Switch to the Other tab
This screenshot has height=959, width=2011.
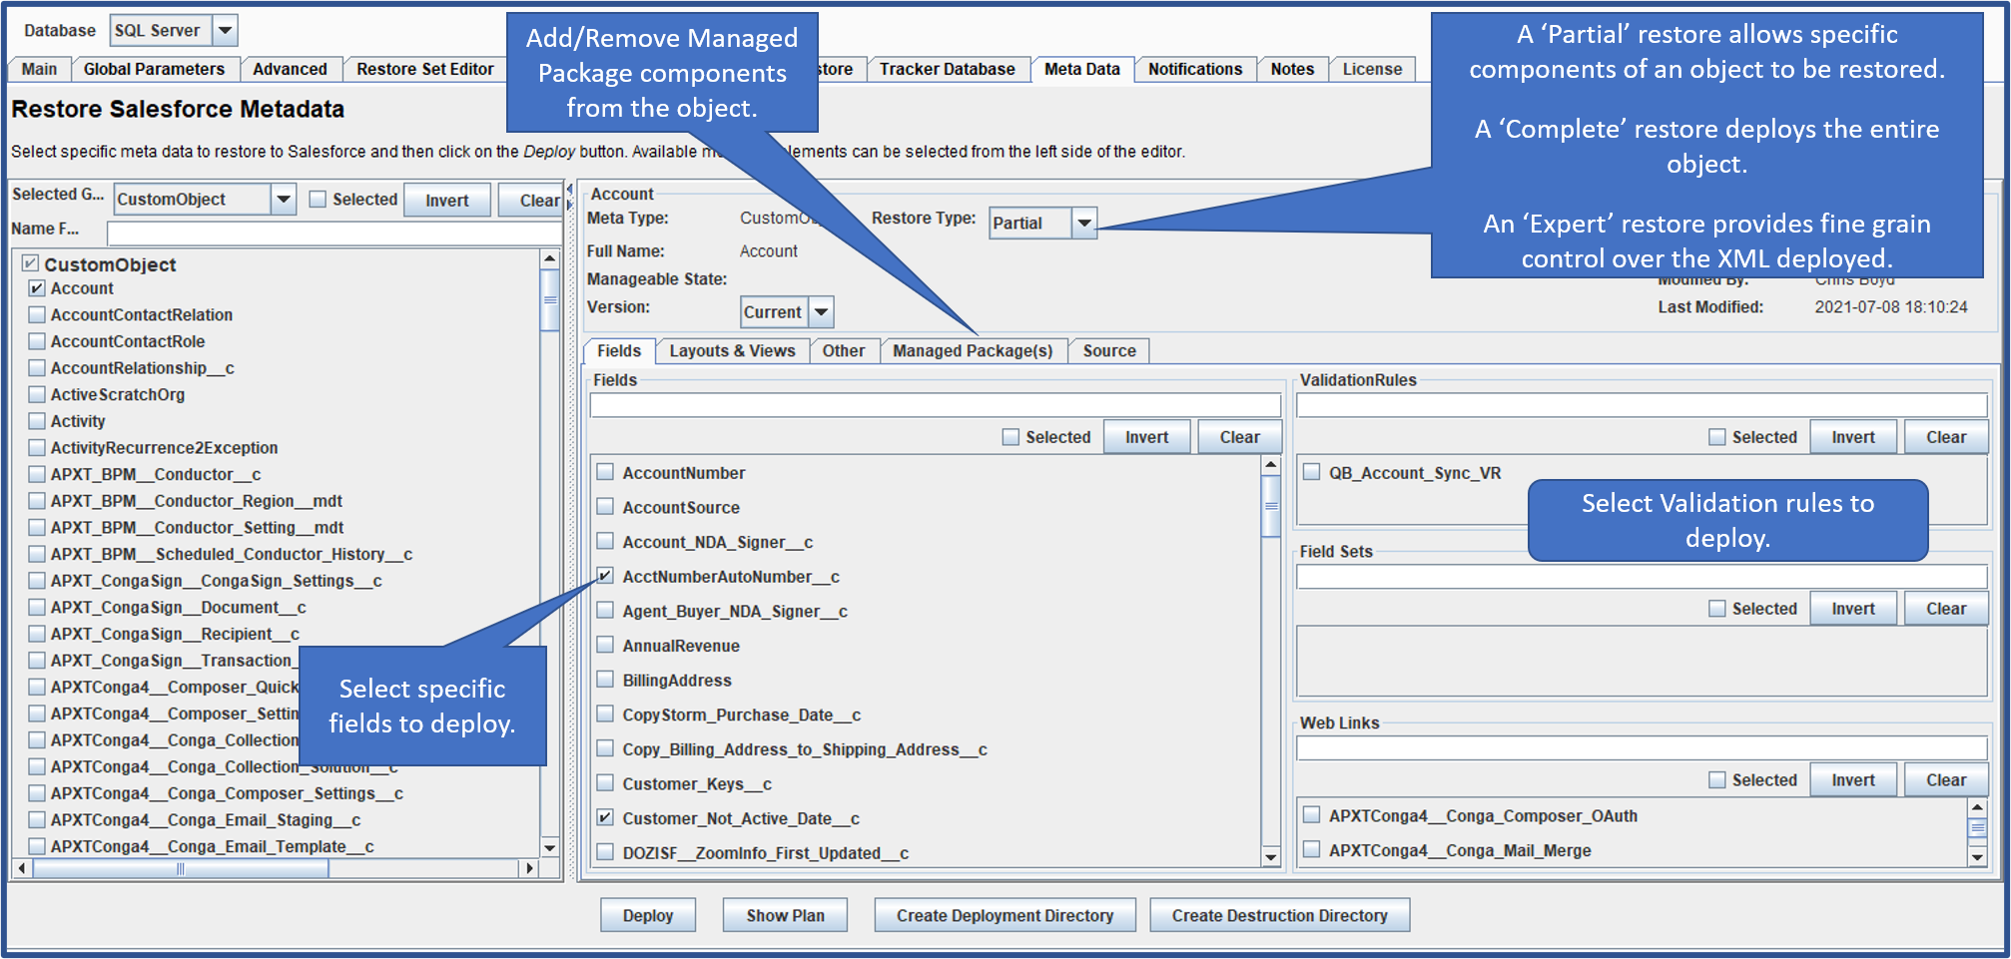tap(844, 351)
